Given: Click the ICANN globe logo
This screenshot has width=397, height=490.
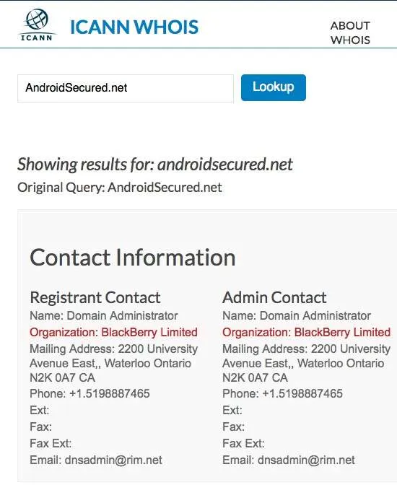Looking at the screenshot, I should pyautogui.click(x=37, y=25).
